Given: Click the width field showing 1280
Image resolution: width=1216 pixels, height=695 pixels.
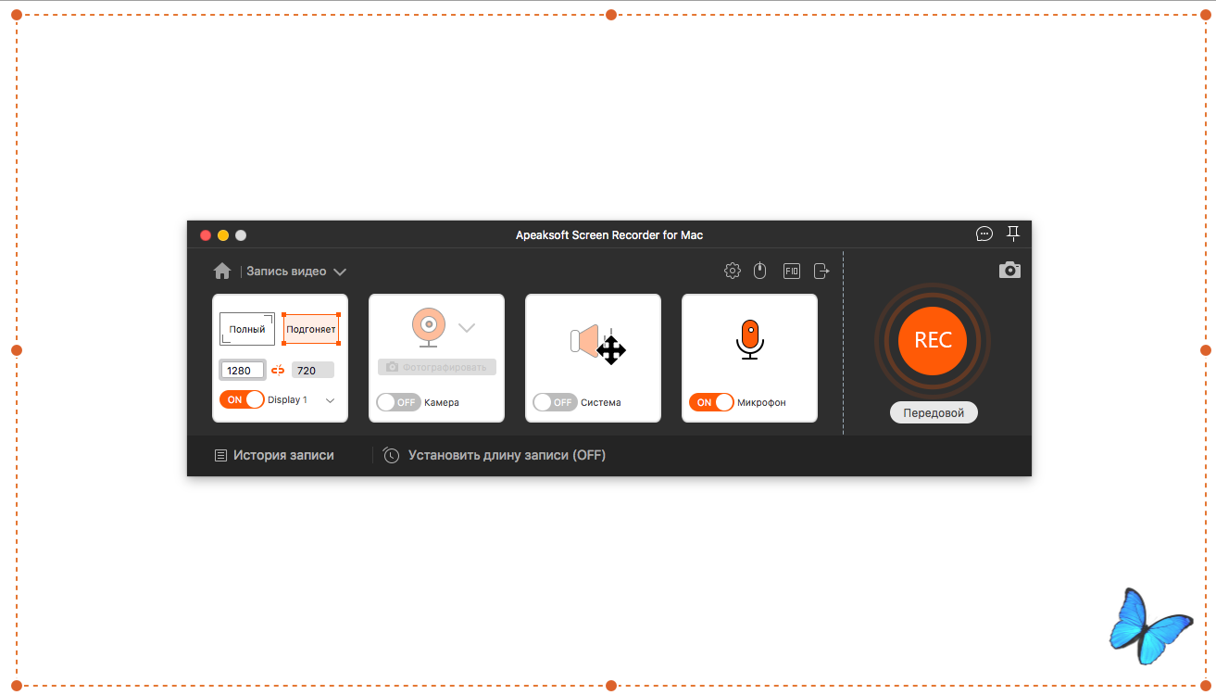Looking at the screenshot, I should 243,371.
